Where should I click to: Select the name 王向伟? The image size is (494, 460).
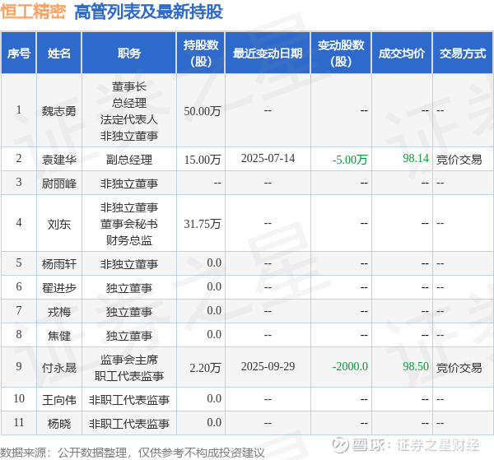click(x=59, y=400)
